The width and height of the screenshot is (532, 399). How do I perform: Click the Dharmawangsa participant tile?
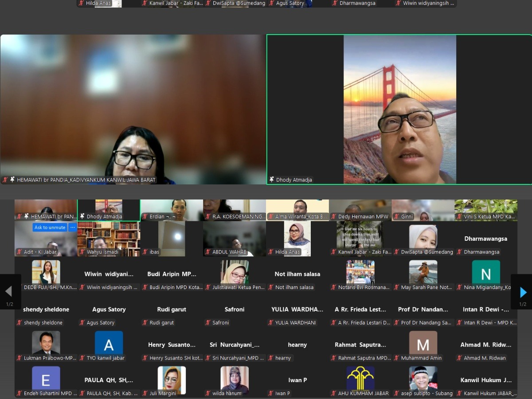click(485, 239)
